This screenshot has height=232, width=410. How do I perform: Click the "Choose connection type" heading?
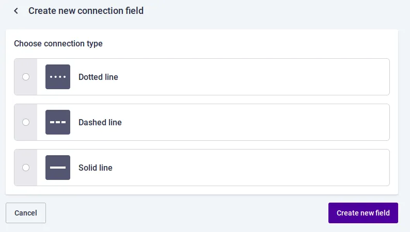pos(58,44)
